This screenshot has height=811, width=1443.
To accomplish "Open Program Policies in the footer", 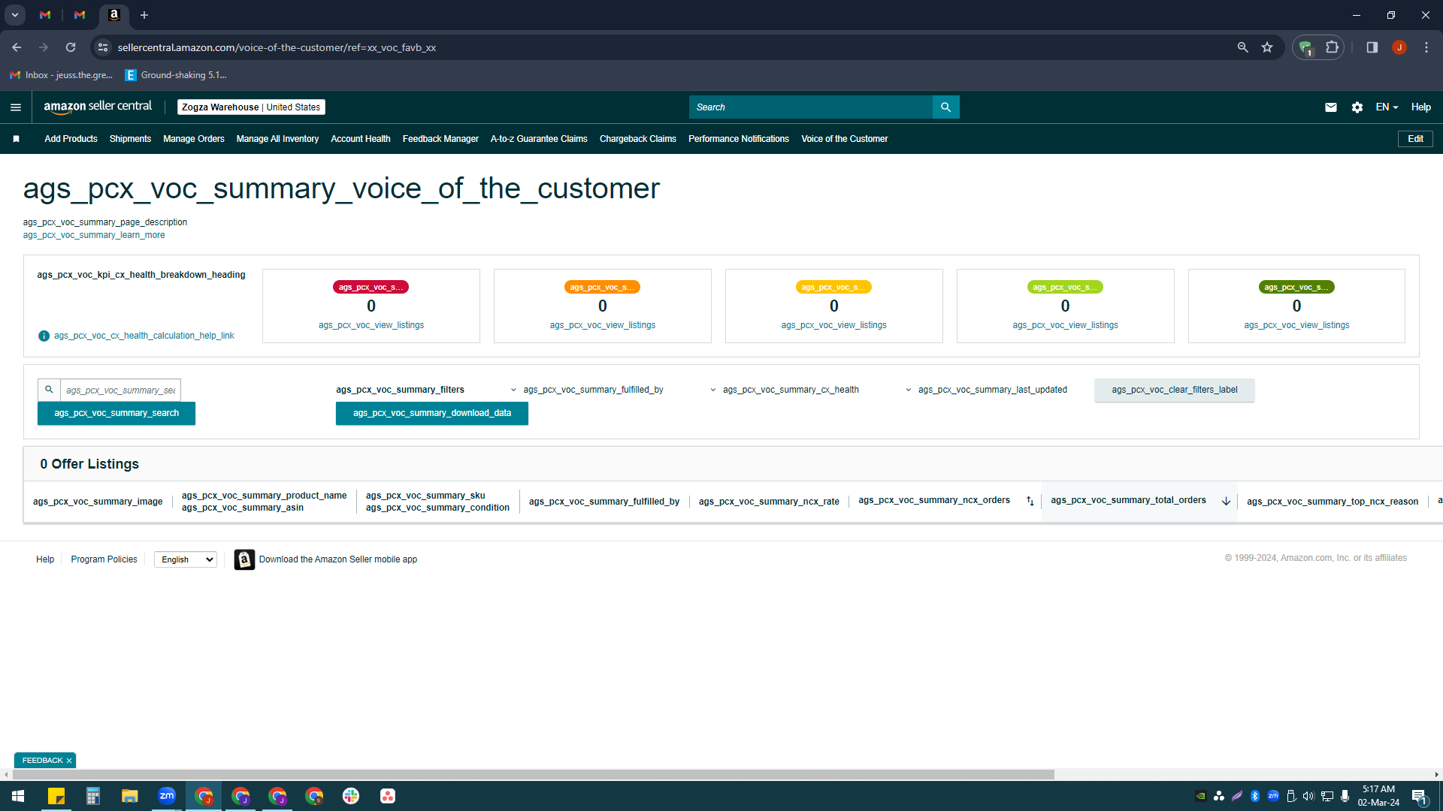I will pos(104,559).
